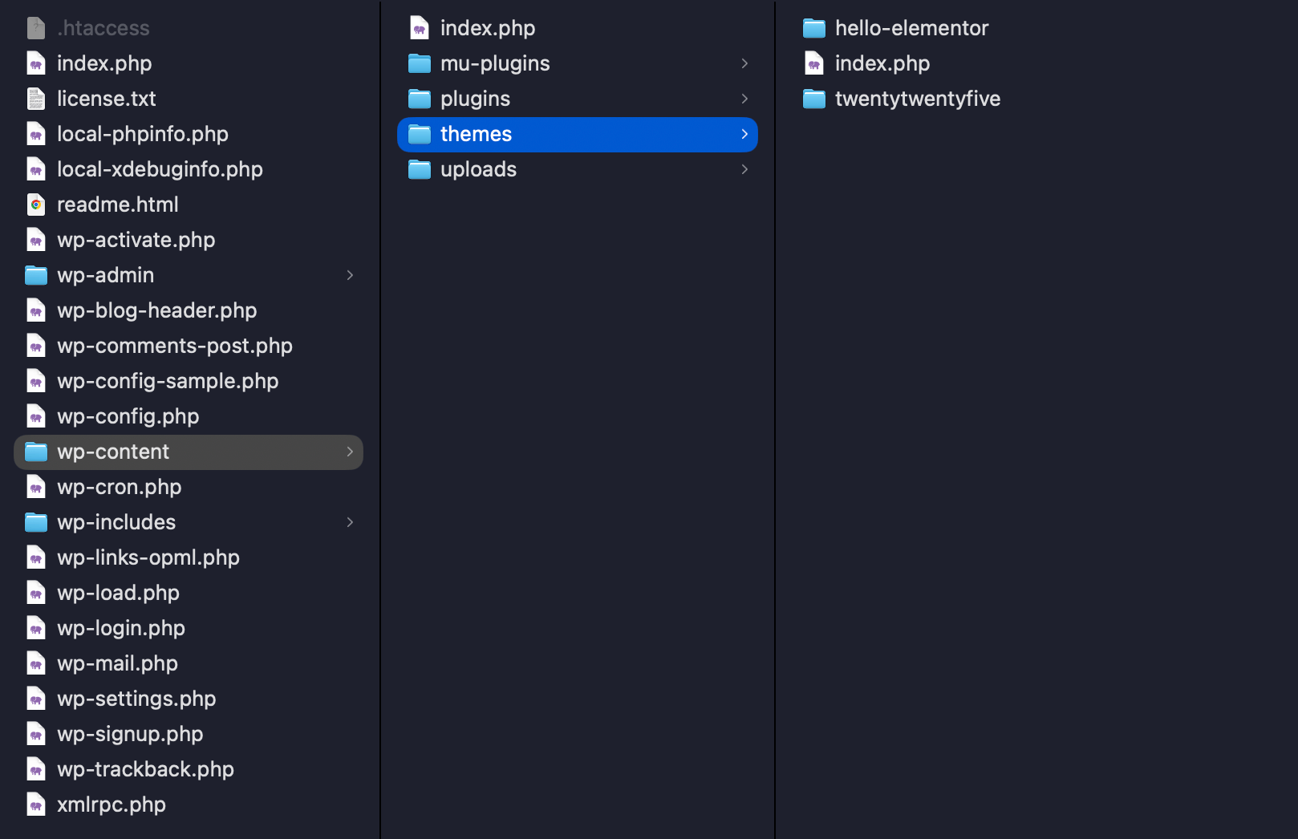Click the readme.html Chrome file icon
Image resolution: width=1298 pixels, height=839 pixels.
coord(36,205)
